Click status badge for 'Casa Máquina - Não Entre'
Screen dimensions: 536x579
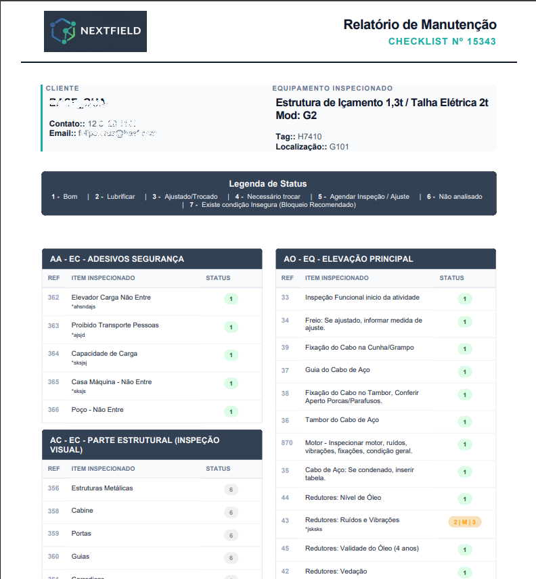click(231, 384)
